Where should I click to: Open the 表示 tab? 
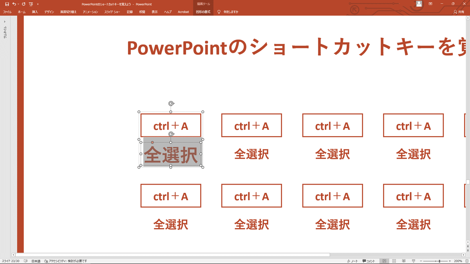(x=155, y=12)
